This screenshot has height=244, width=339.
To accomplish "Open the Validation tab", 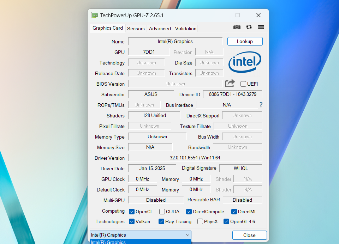I will pyautogui.click(x=186, y=29).
